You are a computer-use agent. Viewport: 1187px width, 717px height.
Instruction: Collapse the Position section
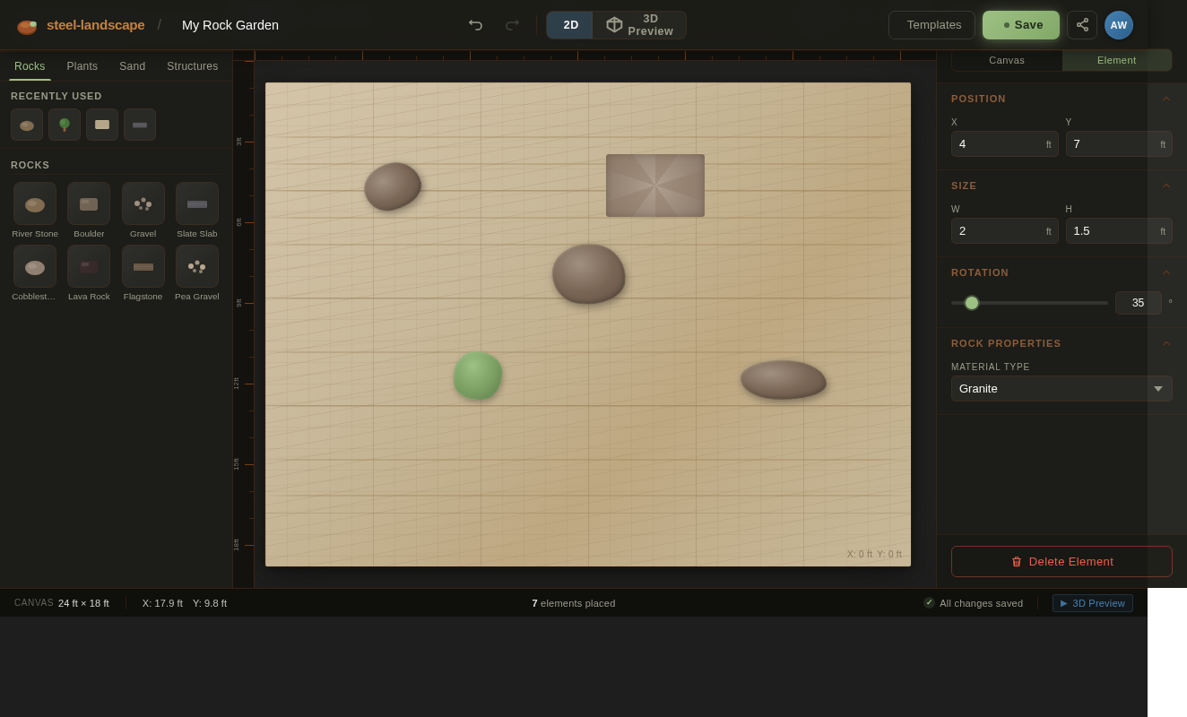(x=1166, y=99)
